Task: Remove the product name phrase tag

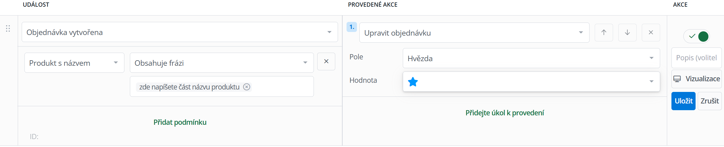Action: click(x=247, y=87)
